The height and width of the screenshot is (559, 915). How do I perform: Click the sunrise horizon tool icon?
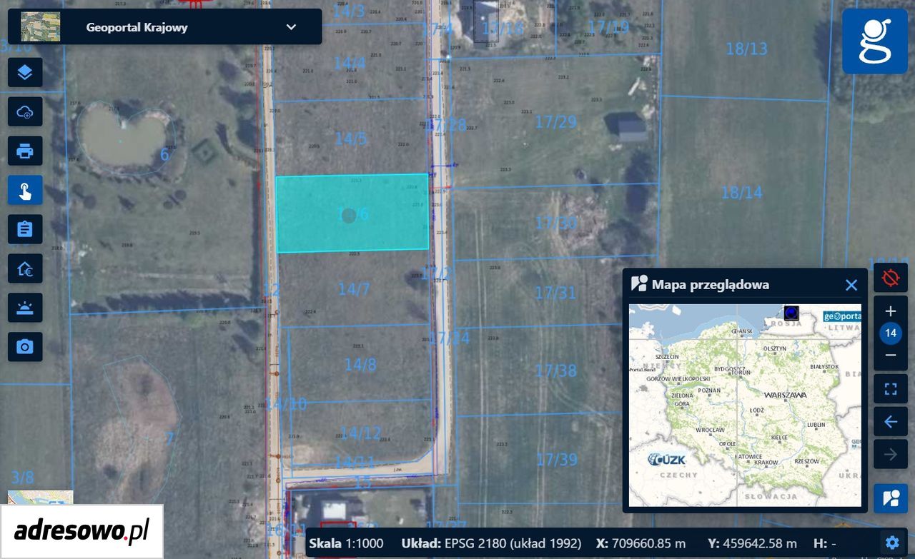tap(25, 308)
